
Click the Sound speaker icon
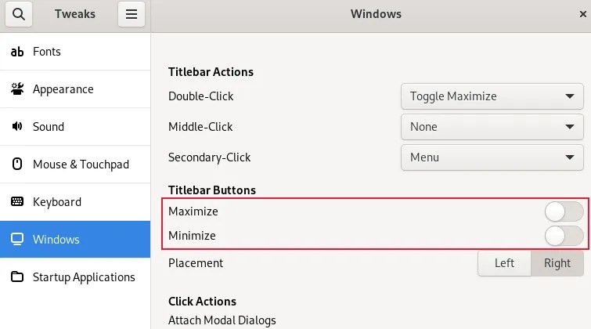[x=17, y=127]
